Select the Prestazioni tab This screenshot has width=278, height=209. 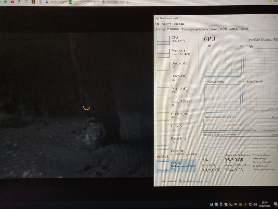pyautogui.click(x=173, y=29)
